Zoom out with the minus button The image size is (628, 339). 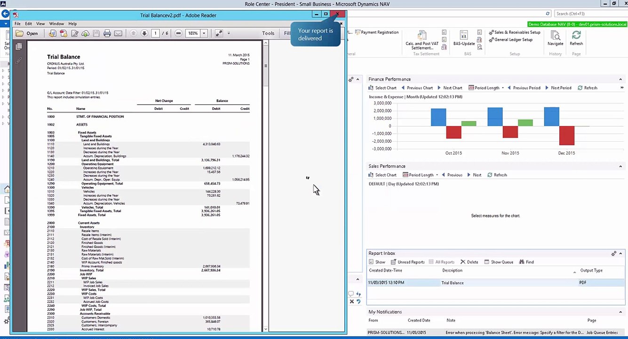pos(178,33)
